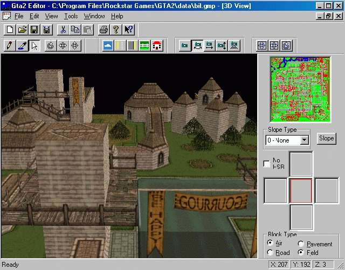Click the Y: 192 status value
345x270 pixels.
click(301, 265)
